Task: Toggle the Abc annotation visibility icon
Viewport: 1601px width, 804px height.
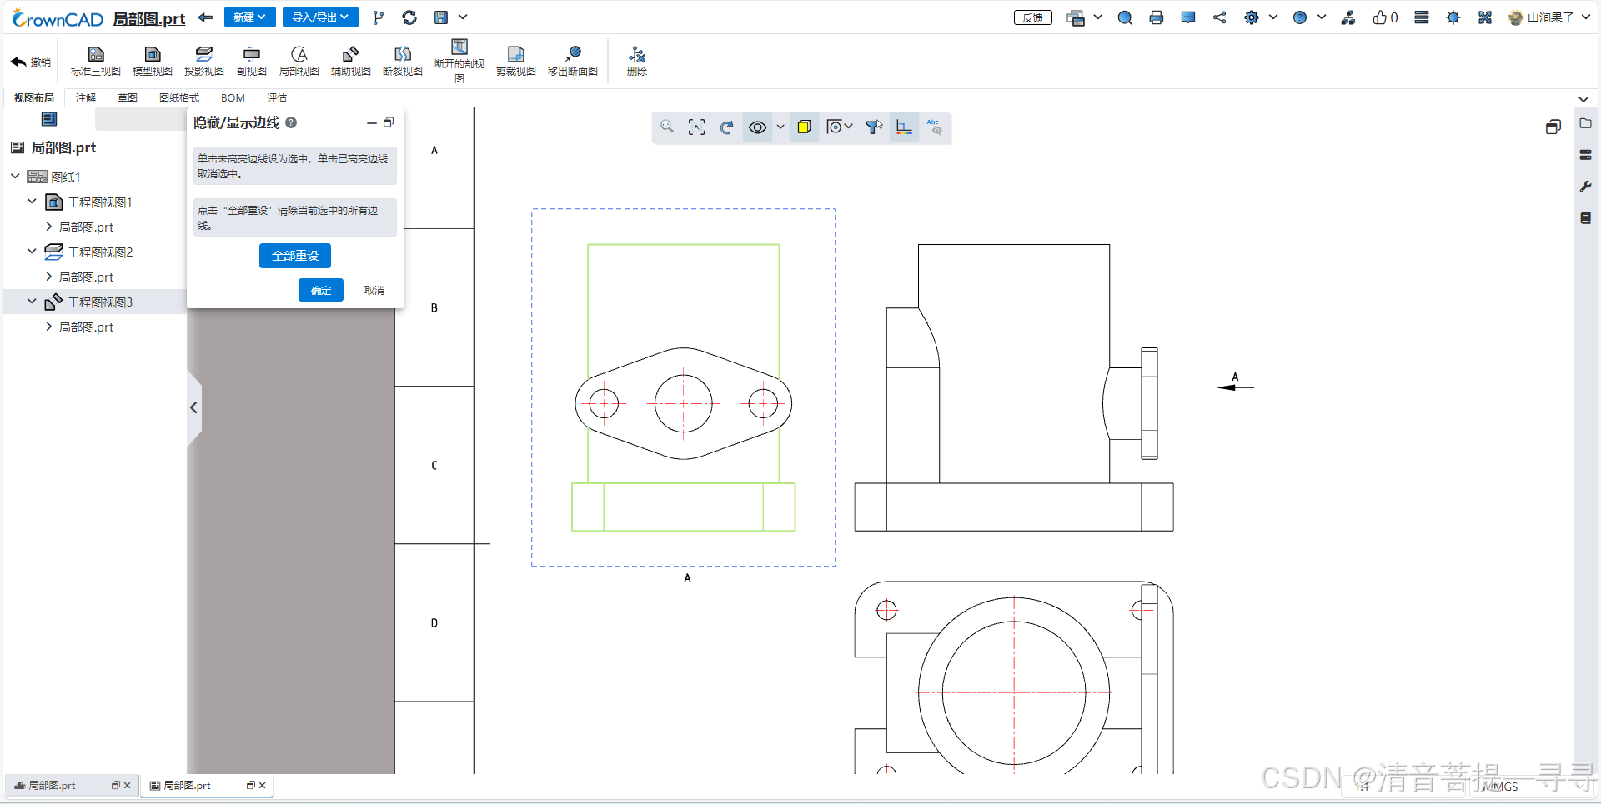Action: pos(934,127)
